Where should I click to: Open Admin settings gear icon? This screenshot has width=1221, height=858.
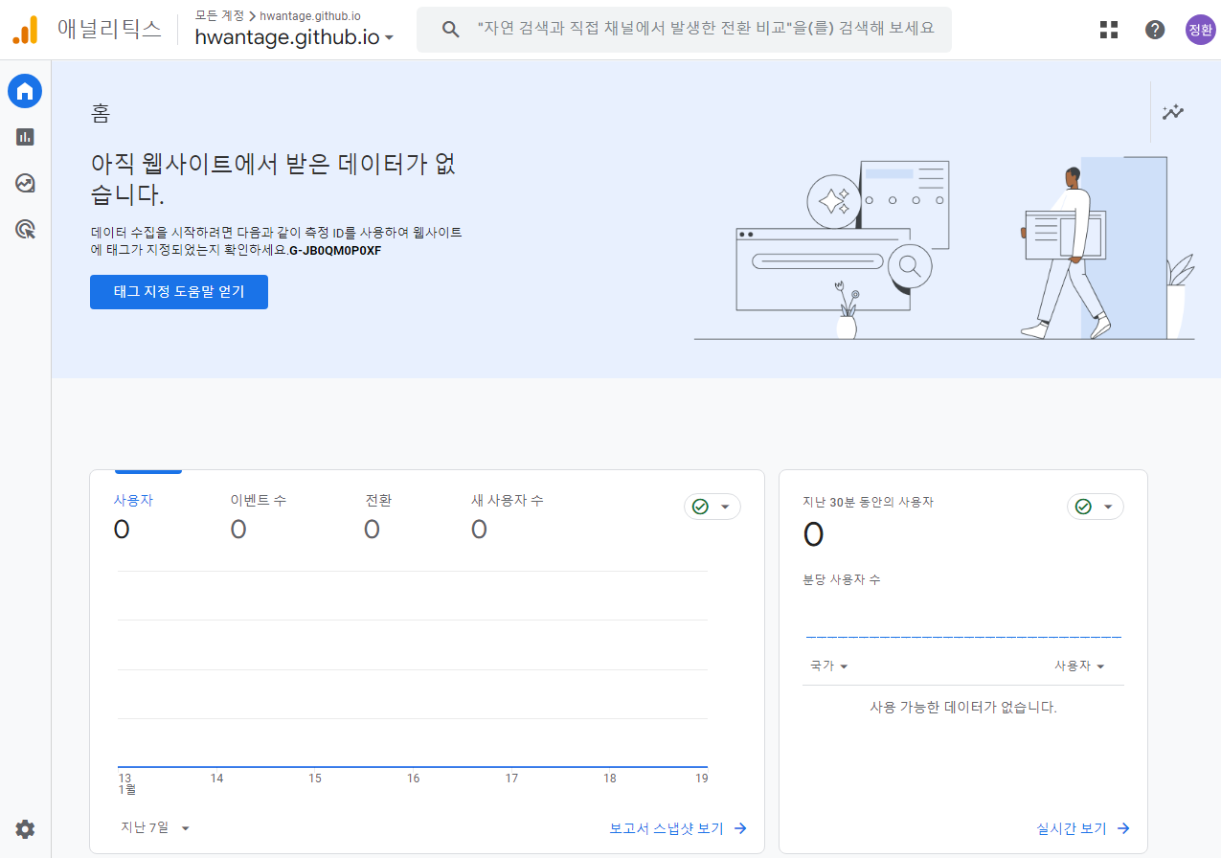click(25, 829)
